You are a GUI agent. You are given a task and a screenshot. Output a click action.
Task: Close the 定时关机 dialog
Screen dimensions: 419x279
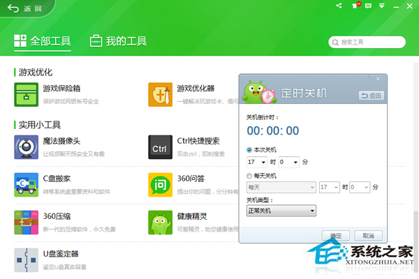pos(378,79)
